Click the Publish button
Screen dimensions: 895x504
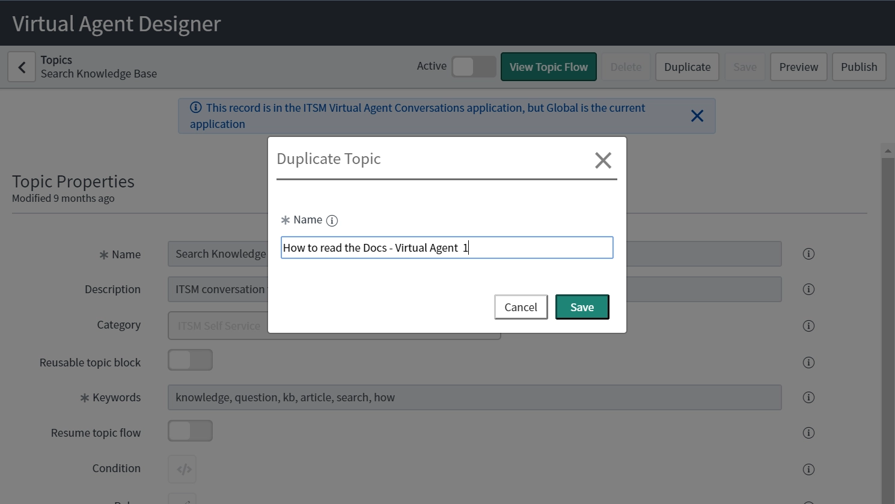coord(859,67)
